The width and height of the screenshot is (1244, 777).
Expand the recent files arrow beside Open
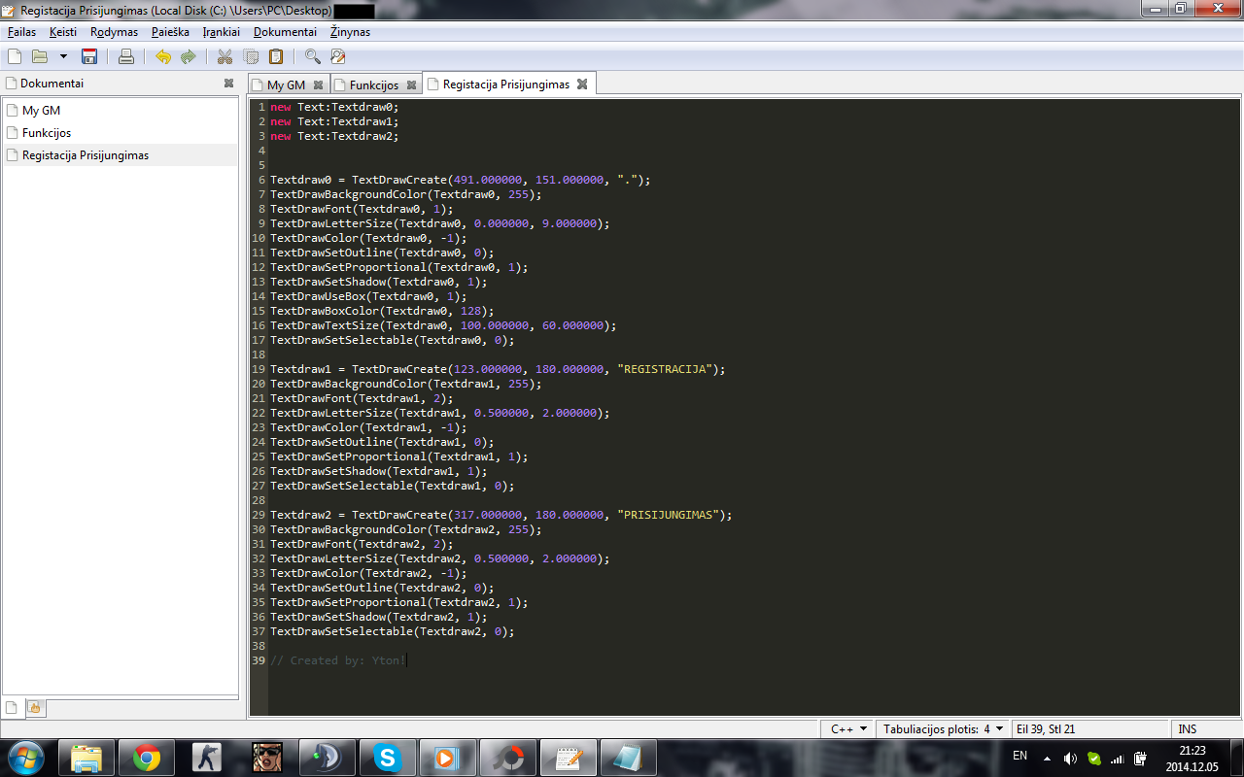[x=63, y=56]
